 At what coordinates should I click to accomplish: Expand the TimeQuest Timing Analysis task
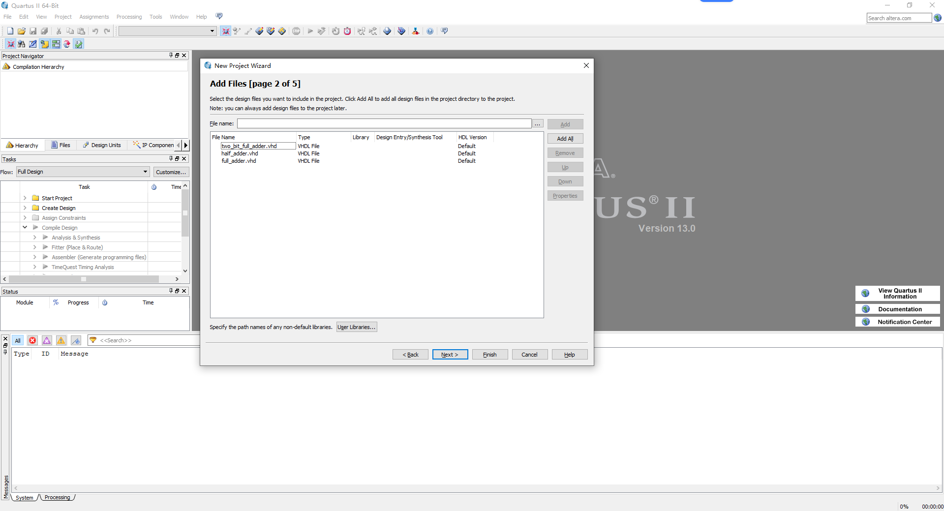(35, 267)
